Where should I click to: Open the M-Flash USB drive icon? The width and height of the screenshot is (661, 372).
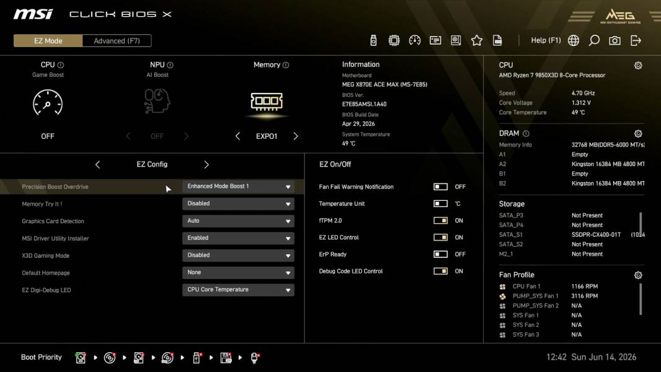point(373,40)
